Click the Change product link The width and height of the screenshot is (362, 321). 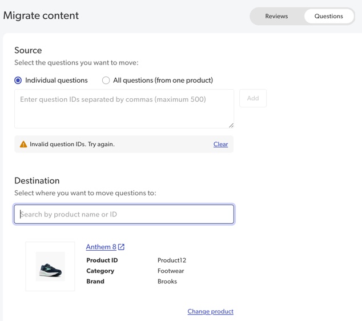pyautogui.click(x=210, y=311)
